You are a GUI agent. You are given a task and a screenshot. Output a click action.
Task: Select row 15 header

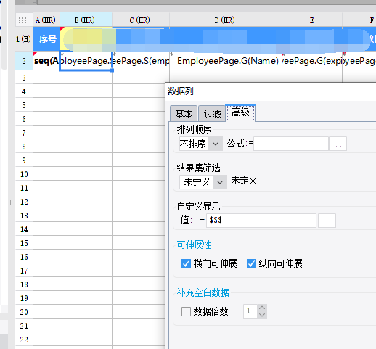pyautogui.click(x=24, y=243)
